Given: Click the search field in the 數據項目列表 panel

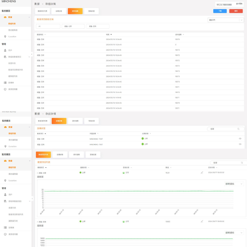Looking at the screenshot, I should 228,163.
